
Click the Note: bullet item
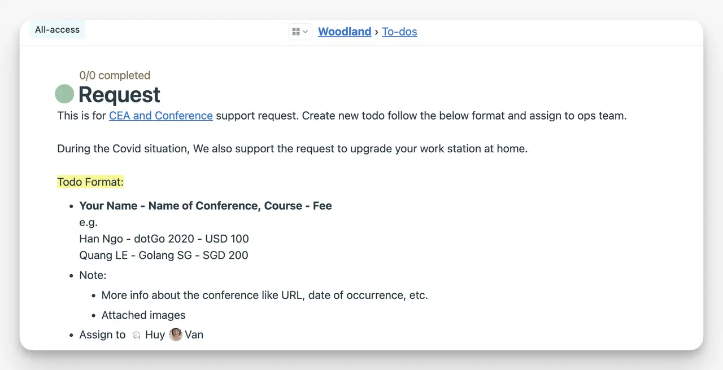click(x=93, y=275)
